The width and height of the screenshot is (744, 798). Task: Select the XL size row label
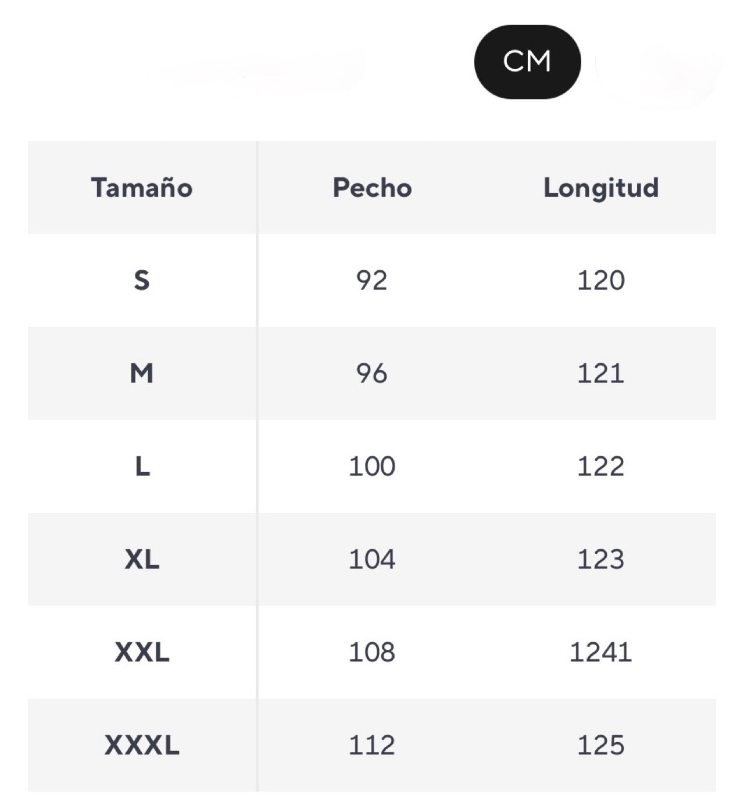click(142, 559)
